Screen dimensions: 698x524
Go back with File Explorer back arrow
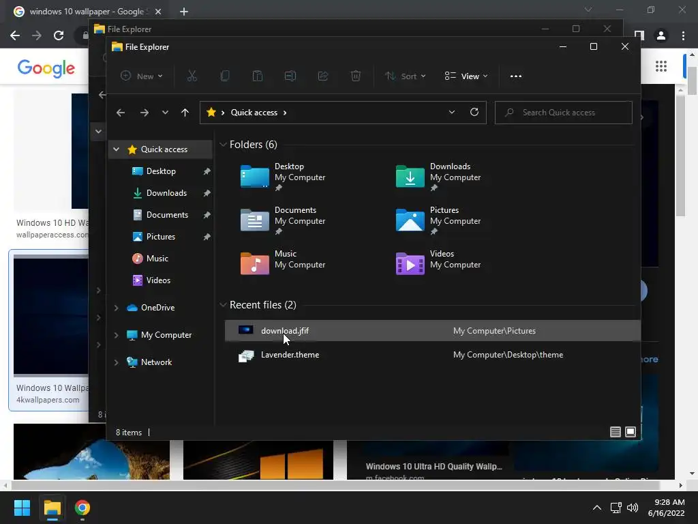coord(121,113)
